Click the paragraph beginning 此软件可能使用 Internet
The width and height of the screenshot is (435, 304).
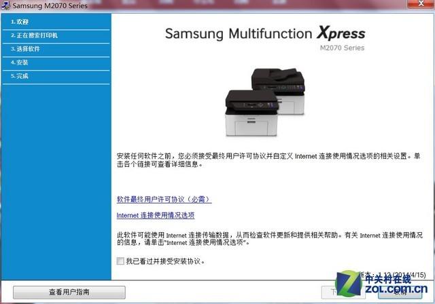click(x=270, y=239)
